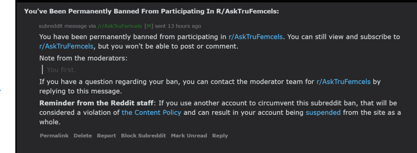Image resolution: width=417 pixels, height=153 pixels.
Task: Open r/AskTruFemcels link before 'but you won't be able'
Action: [66, 46]
